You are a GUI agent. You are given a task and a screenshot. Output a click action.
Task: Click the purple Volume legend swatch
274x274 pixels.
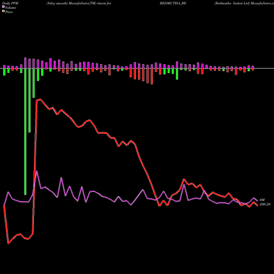(x=3, y=7)
